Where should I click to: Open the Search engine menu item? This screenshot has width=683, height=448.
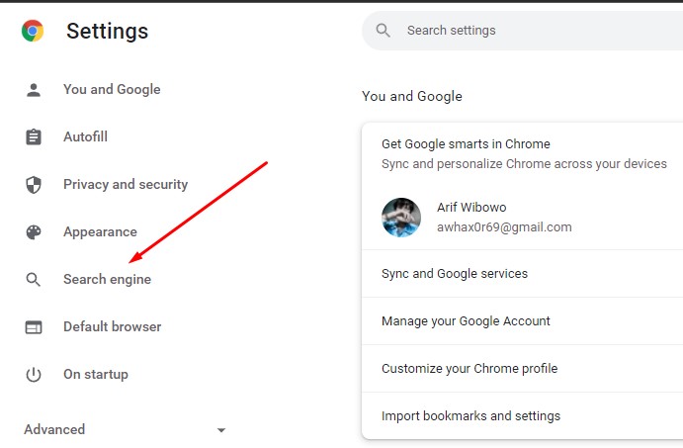coord(107,280)
